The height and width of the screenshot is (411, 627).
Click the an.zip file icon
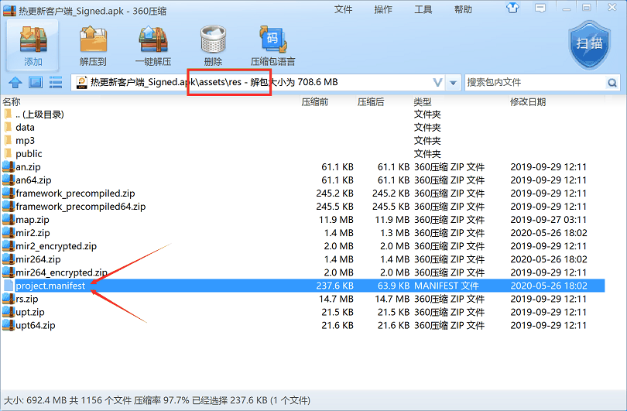9,166
